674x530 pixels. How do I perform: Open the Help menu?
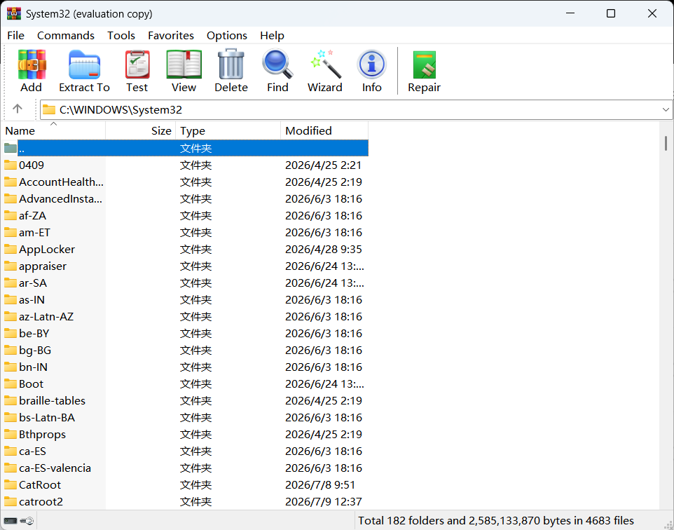click(272, 35)
